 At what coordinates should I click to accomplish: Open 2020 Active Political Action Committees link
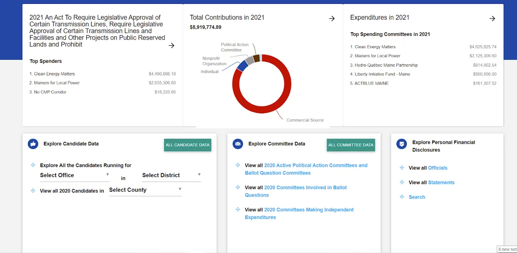point(306,169)
